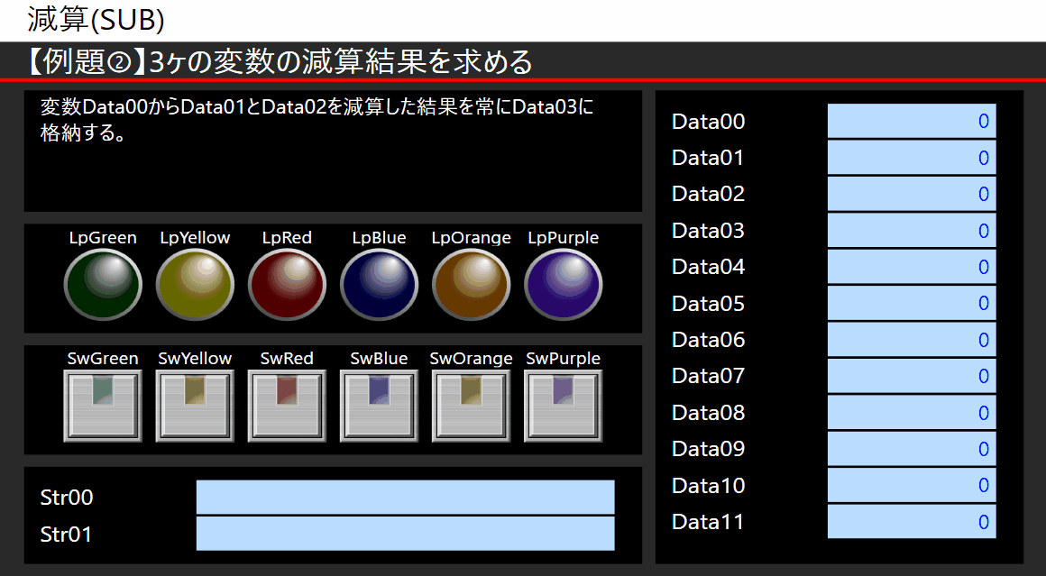This screenshot has height=576, width=1046.
Task: Click the LpGreen lamp indicator
Action: [103, 284]
